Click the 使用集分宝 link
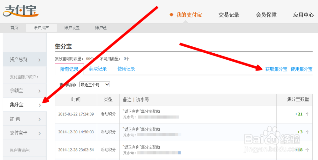318x160 pixels. point(301,69)
